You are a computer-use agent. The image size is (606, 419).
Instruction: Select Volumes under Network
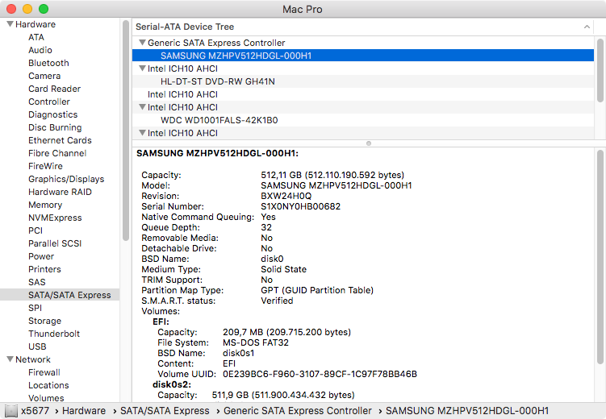[x=46, y=398]
